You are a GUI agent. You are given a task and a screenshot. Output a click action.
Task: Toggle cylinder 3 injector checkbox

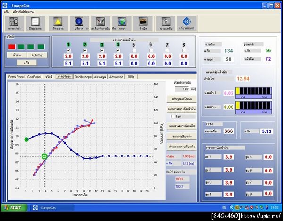click(x=102, y=50)
